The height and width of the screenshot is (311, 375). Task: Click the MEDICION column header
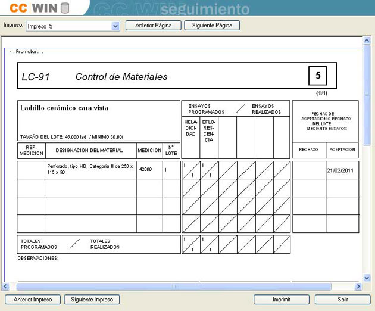tap(149, 150)
